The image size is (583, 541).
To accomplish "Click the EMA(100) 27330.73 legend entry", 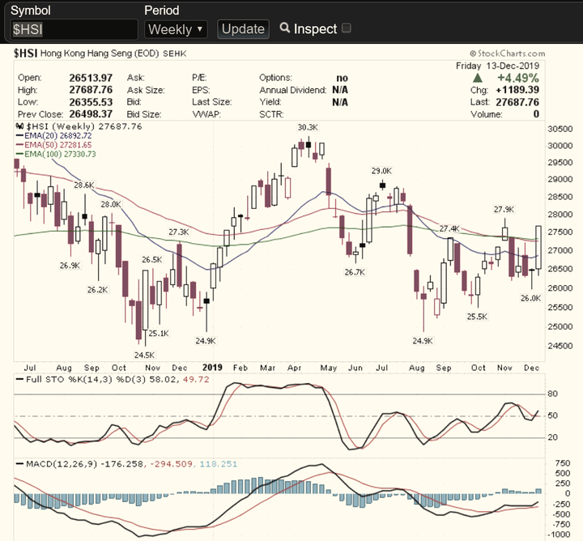I will pos(56,154).
